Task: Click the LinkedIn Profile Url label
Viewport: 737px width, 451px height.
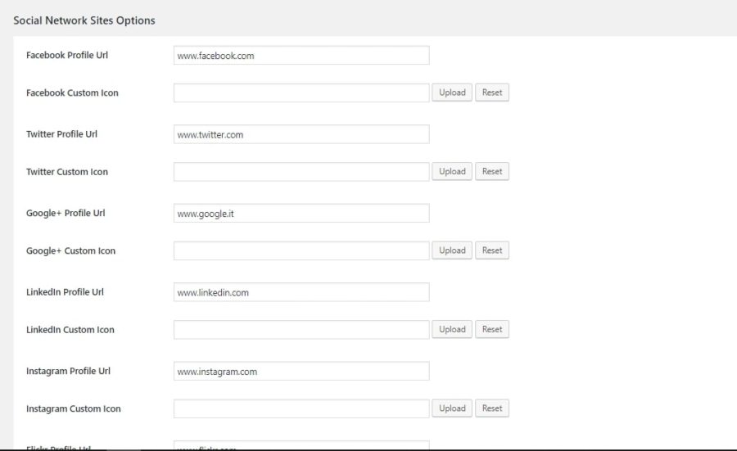Action: pos(65,291)
